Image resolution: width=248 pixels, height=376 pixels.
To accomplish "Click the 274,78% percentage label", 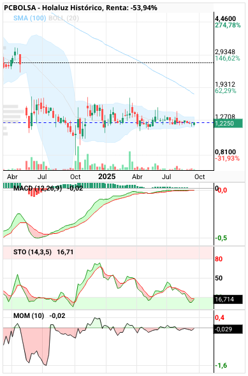I will click(228, 25).
